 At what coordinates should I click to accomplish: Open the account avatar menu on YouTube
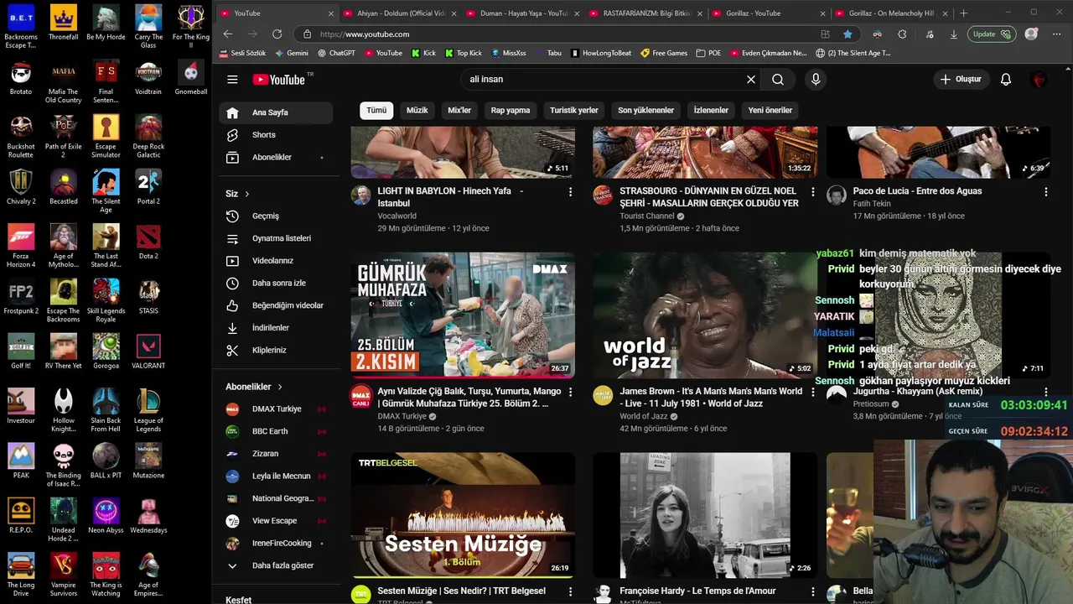pyautogui.click(x=1039, y=79)
